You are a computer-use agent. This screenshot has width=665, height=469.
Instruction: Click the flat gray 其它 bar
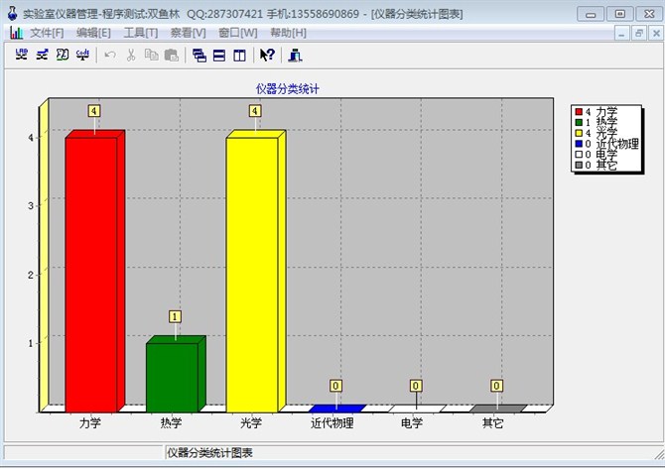(498, 409)
